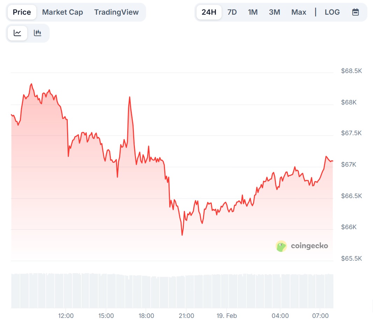The width and height of the screenshot is (373, 327).
Task: Switch to Market Cap tab
Action: [x=63, y=12]
